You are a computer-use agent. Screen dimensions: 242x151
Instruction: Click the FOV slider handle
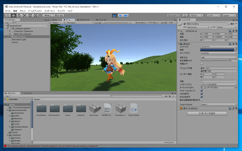[210, 61]
